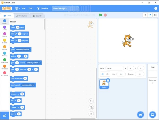Open the Tutorials link

point(42,8)
